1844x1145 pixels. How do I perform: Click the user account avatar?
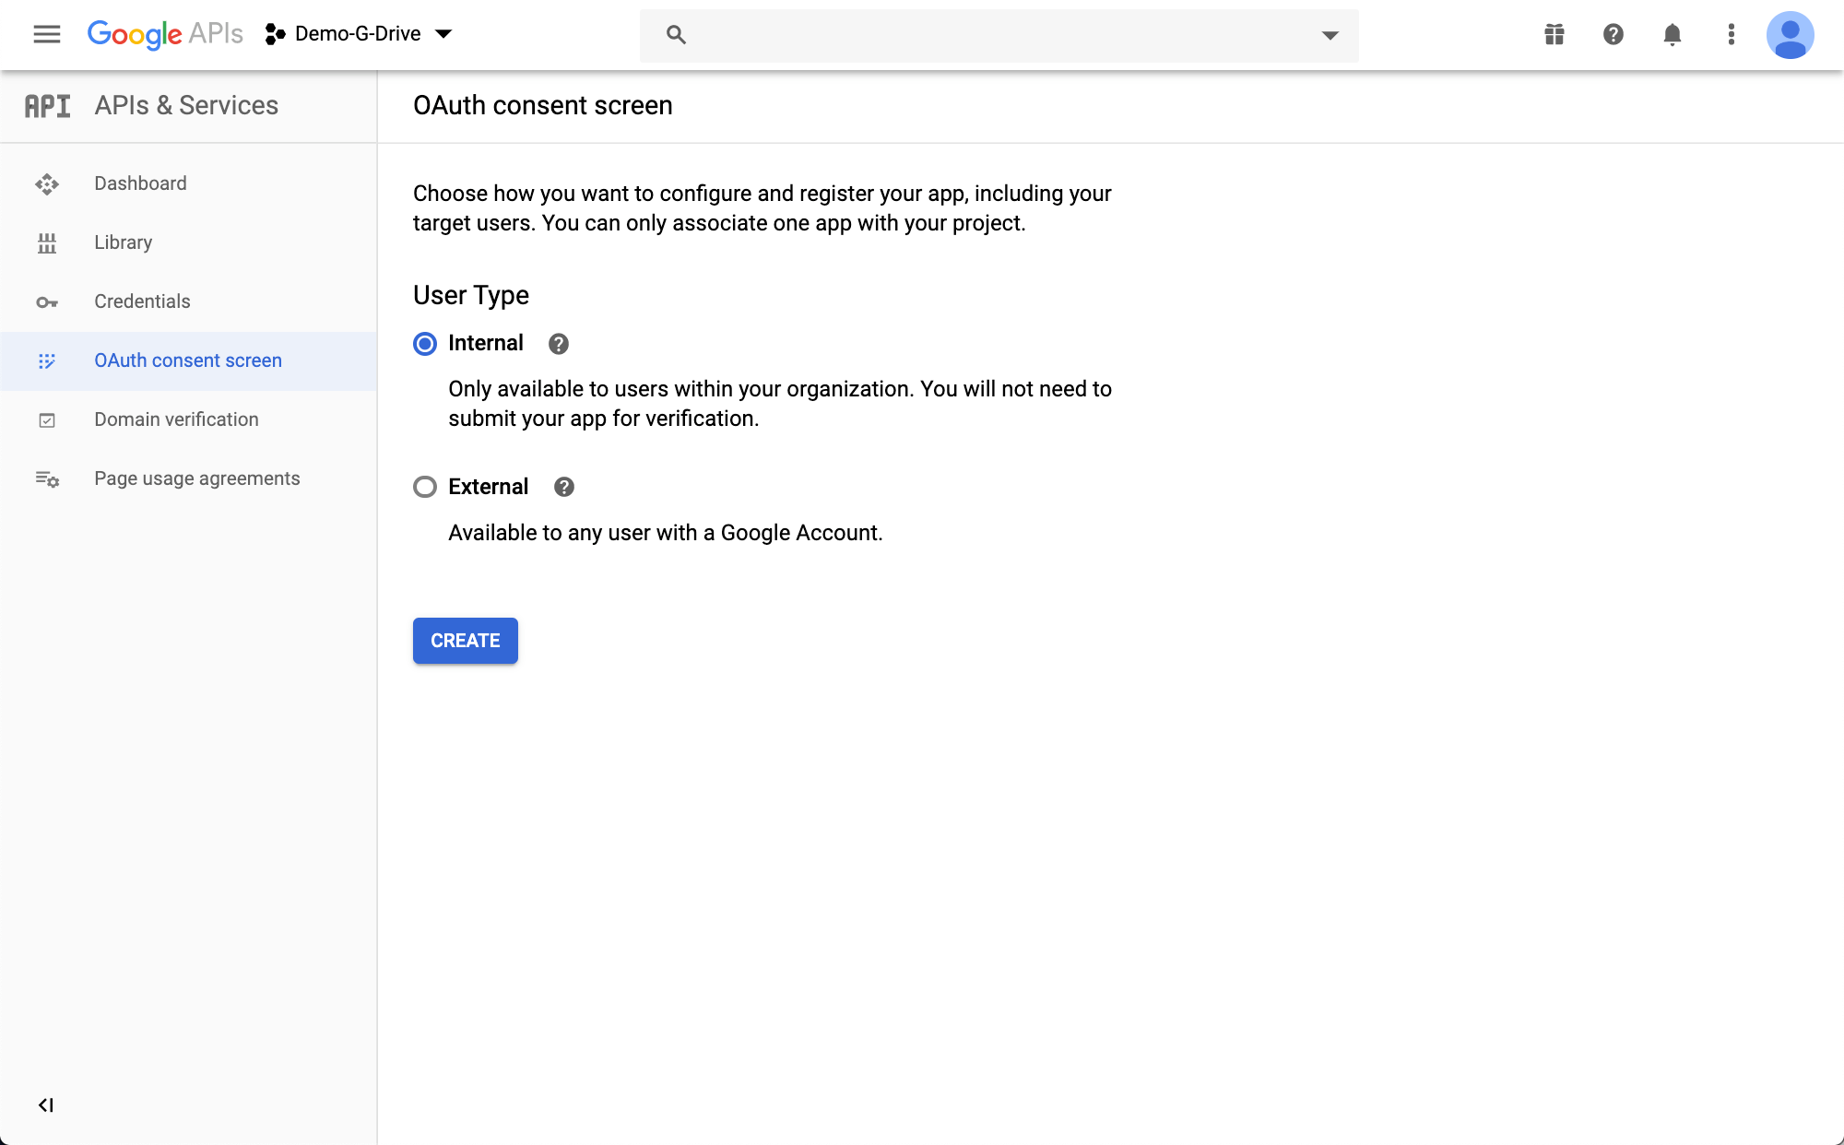pyautogui.click(x=1790, y=35)
